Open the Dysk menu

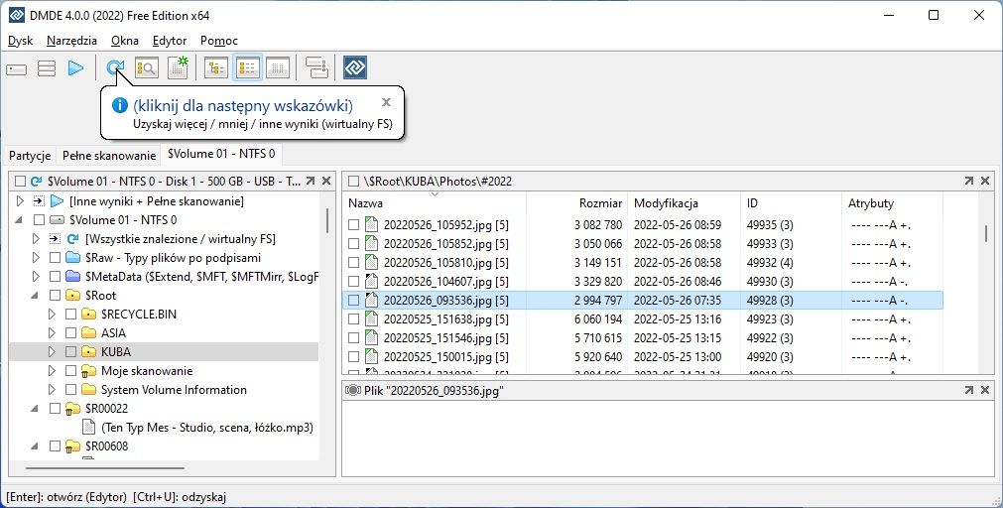(21, 41)
